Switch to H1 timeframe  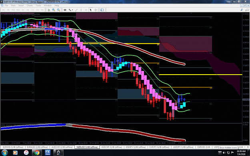coord(23,10)
